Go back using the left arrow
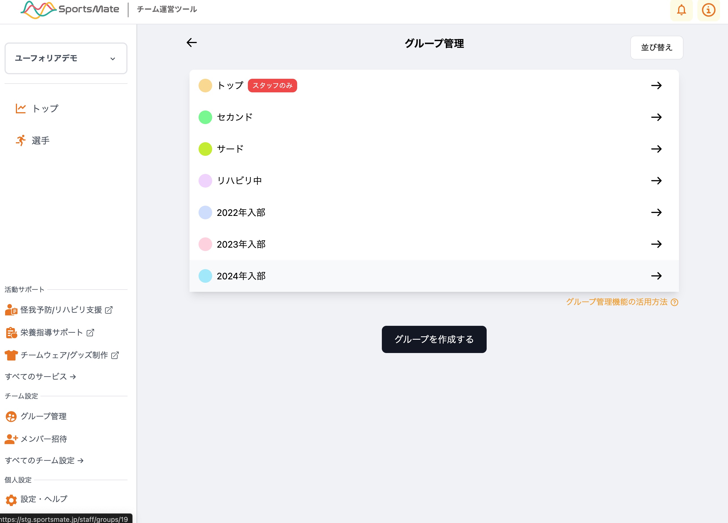Screen dimensions: 728x523 pos(191,43)
